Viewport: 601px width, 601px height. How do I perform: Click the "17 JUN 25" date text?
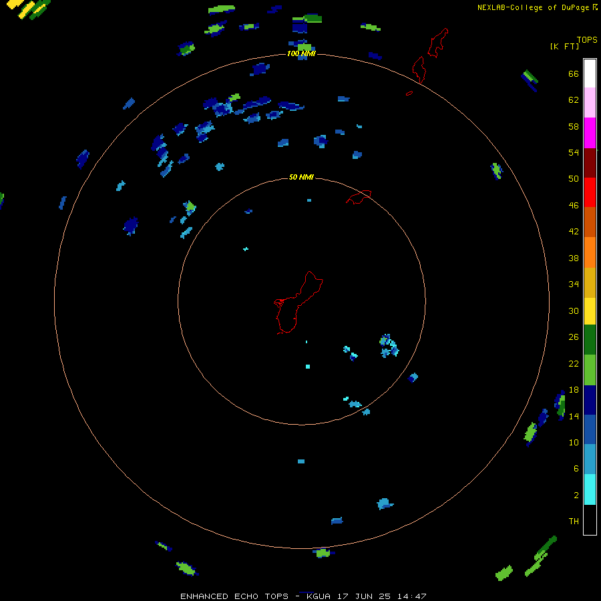[x=364, y=596]
